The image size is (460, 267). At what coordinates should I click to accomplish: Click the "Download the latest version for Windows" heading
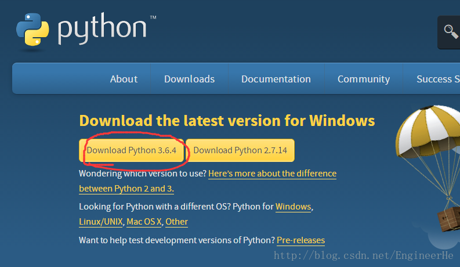click(227, 121)
